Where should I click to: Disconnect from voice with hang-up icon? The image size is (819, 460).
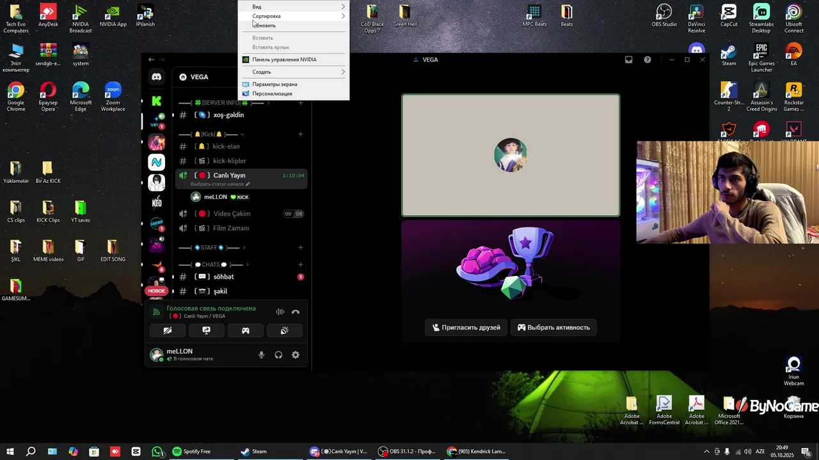tap(296, 312)
